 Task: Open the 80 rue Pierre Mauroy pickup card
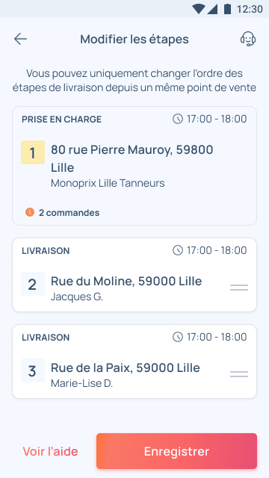134,166
